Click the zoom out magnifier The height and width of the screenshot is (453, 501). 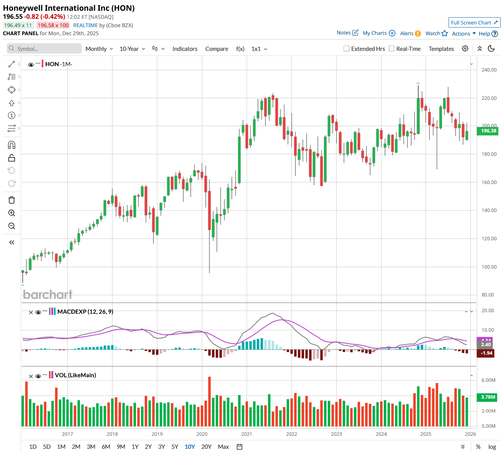tap(11, 226)
